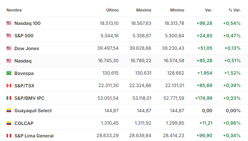This screenshot has height=141, width=248.
Task: Click the Canada flag beside S&P/TSX
Action: (x=9, y=86)
